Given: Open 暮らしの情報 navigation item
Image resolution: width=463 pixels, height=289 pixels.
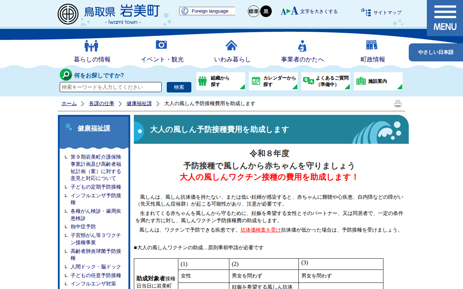Looking at the screenshot, I should coord(92,60).
